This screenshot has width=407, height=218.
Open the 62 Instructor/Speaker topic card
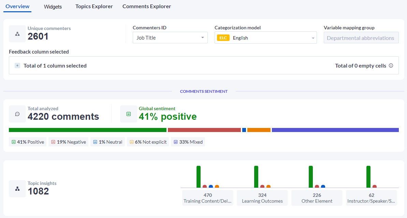[372, 198]
